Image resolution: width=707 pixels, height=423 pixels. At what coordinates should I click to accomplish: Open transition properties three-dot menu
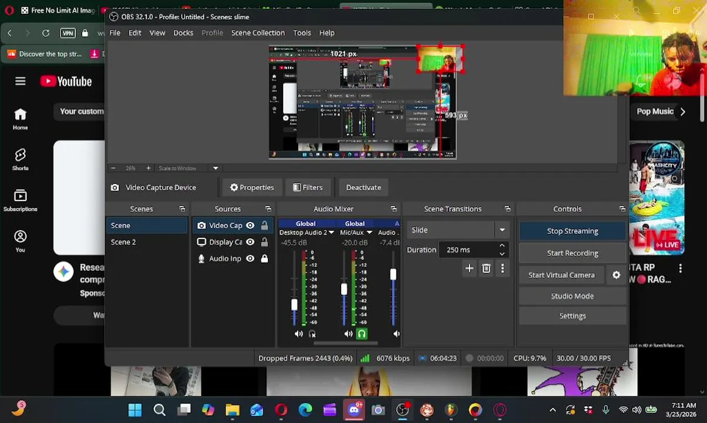503,268
